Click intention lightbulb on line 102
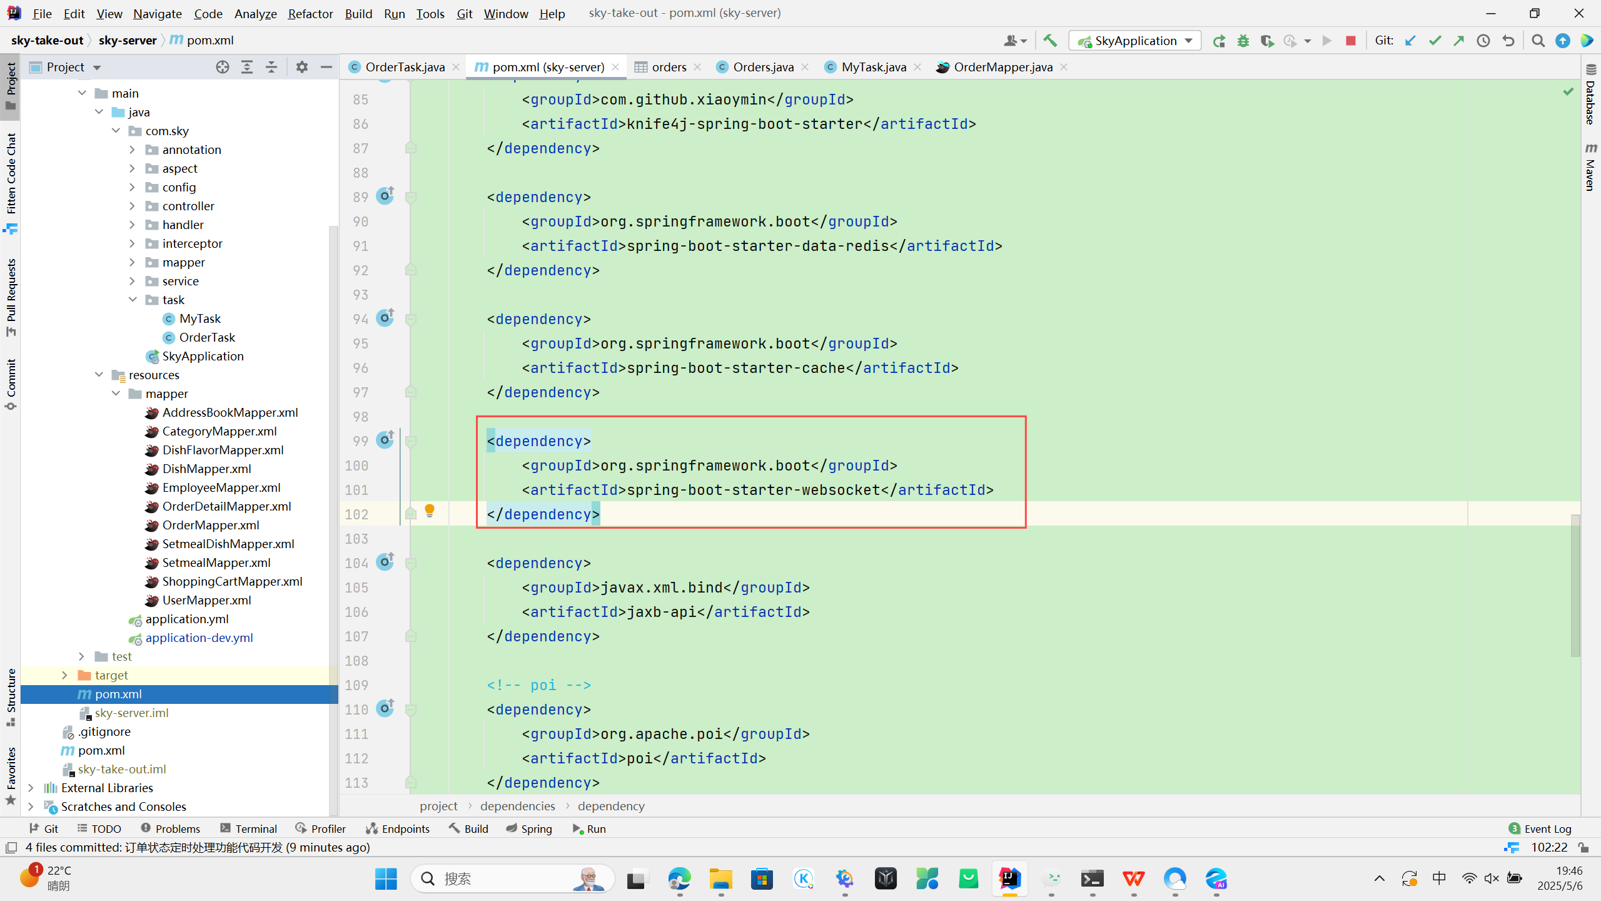This screenshot has width=1601, height=901. tap(430, 511)
